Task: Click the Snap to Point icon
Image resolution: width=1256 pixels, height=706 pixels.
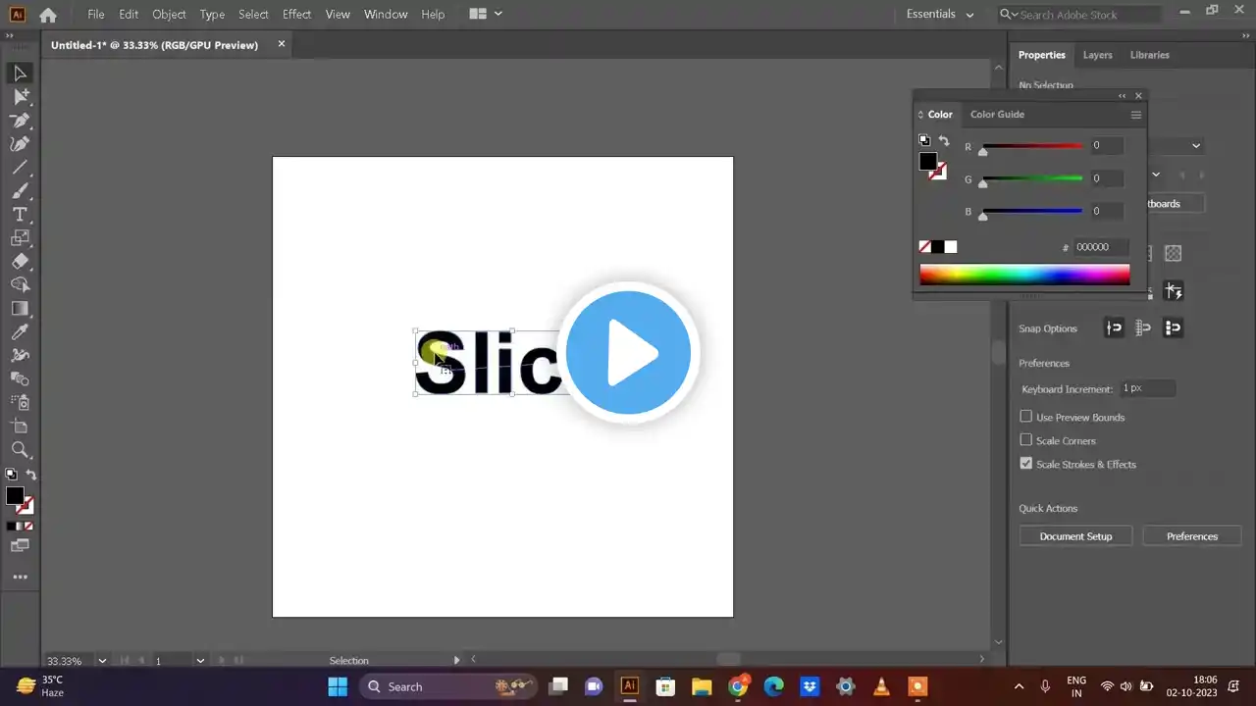Action: coord(1114,328)
